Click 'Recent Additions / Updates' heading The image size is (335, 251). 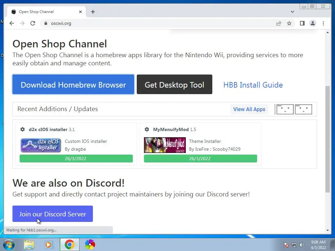(58, 109)
